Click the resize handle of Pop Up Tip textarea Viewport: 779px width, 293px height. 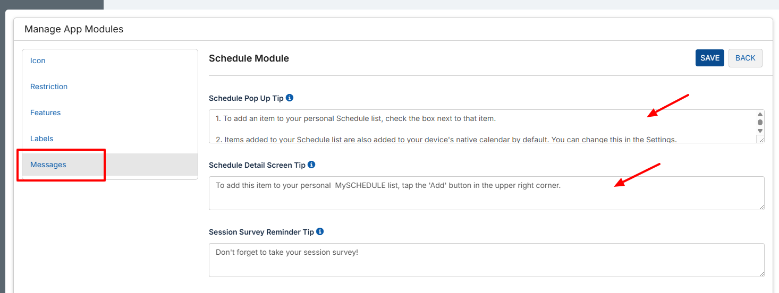coord(760,139)
